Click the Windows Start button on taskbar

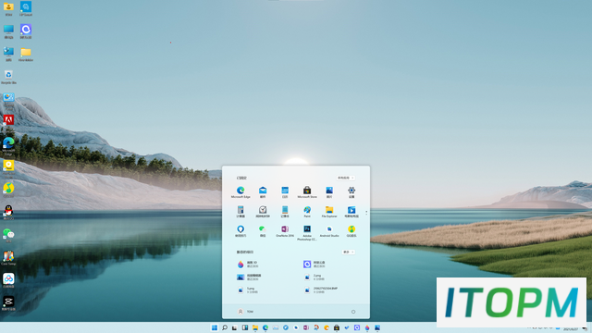[x=215, y=327]
